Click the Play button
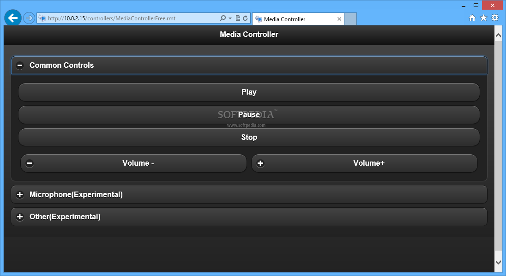 point(249,92)
